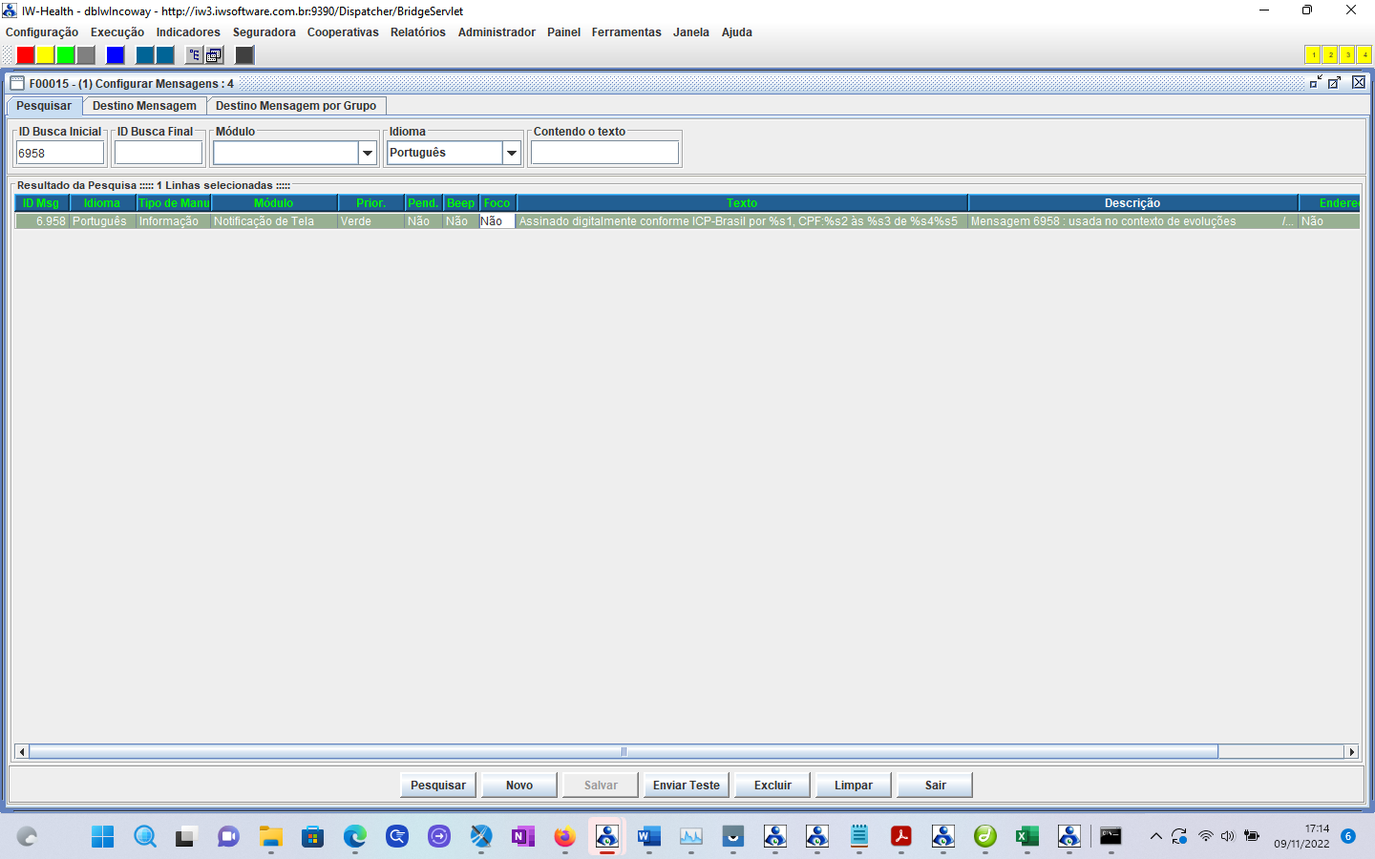Click the yellow window 3 shortcut button
This screenshot has width=1375, height=859.
tap(1347, 55)
